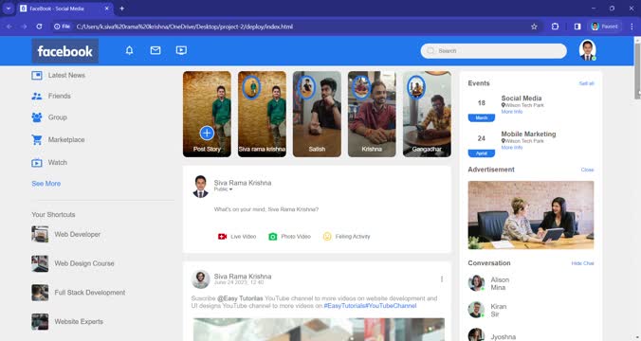The width and height of the screenshot is (641, 341).
Task: Open Satish story
Action: (317, 114)
